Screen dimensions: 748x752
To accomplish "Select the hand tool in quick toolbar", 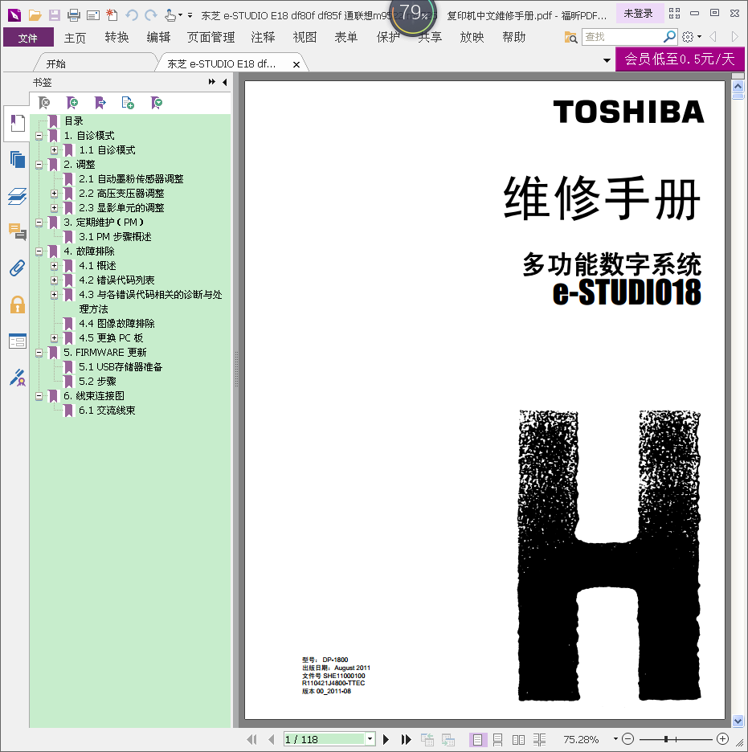I will point(170,15).
